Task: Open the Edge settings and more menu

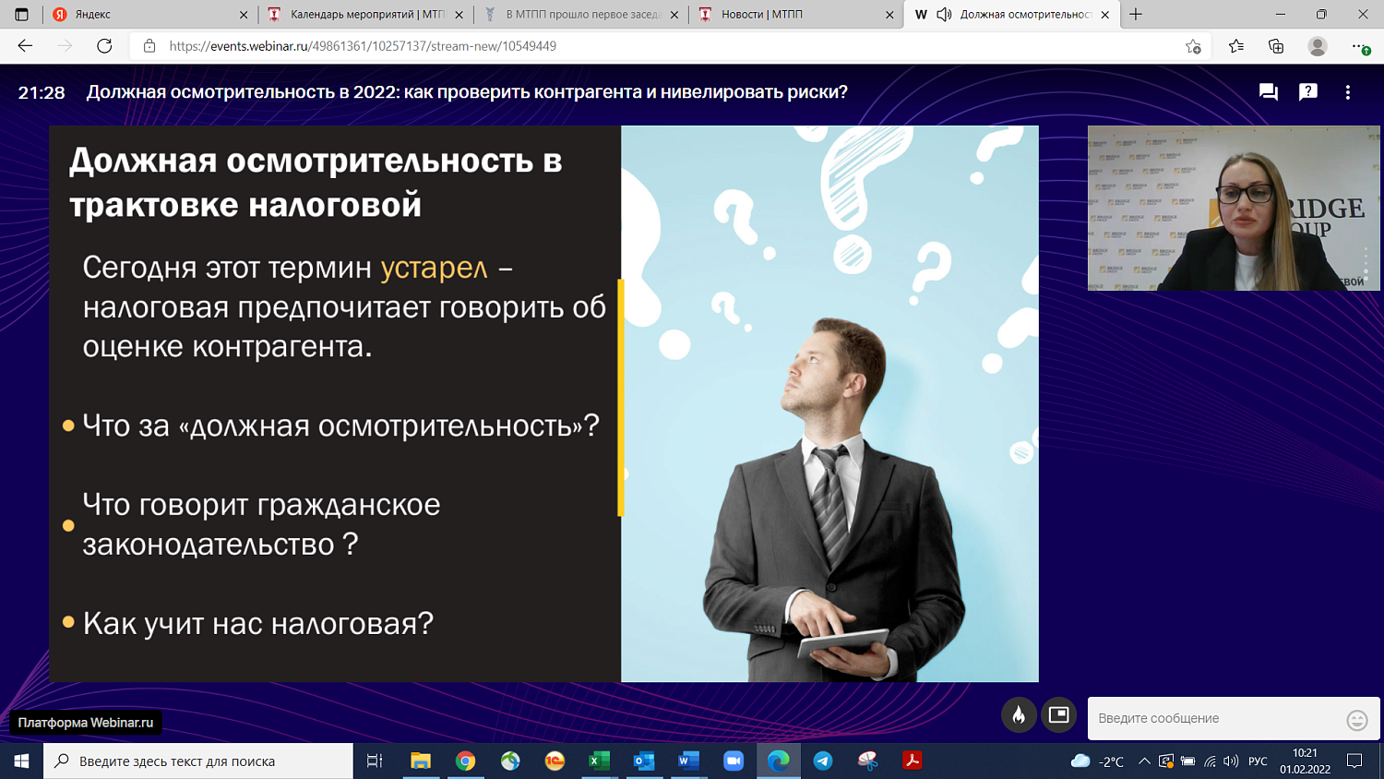Action: (1359, 46)
